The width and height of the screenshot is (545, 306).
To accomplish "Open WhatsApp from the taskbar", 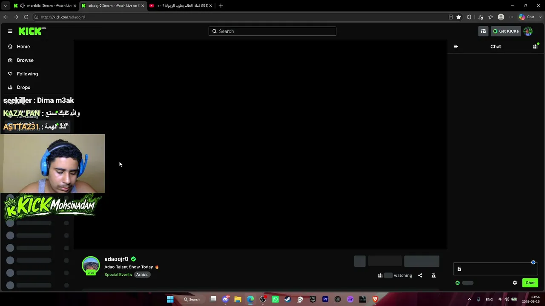I will coord(275,299).
